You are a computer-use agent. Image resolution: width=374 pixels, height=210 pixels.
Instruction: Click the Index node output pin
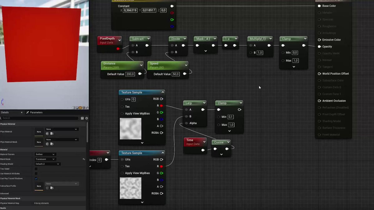tap(106, 160)
